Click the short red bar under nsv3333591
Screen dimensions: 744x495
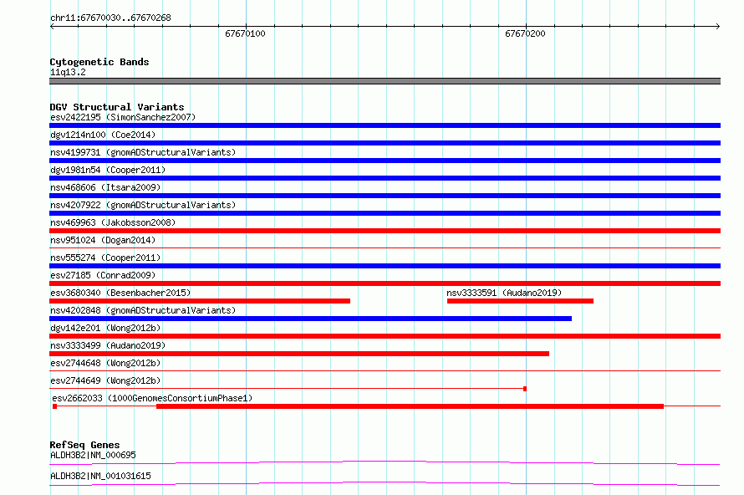click(520, 301)
